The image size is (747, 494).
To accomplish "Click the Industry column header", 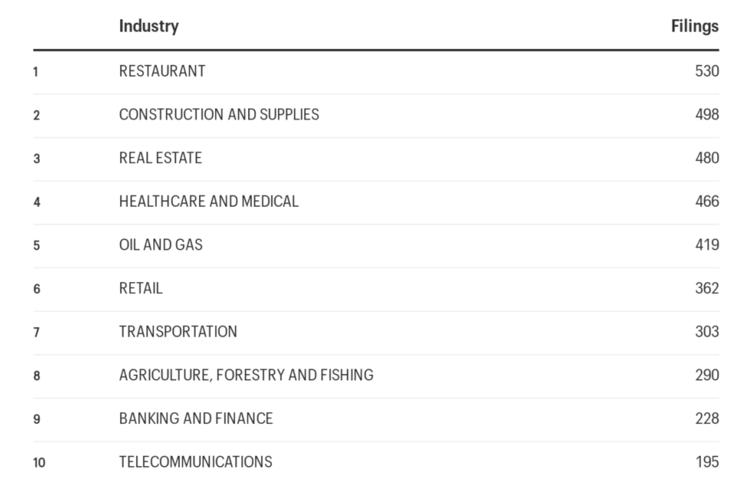I will [149, 26].
